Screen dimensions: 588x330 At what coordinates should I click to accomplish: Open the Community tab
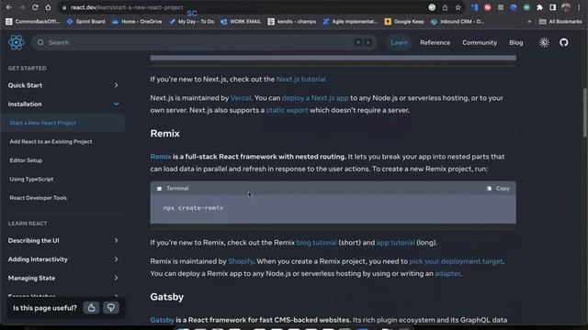pyautogui.click(x=480, y=43)
